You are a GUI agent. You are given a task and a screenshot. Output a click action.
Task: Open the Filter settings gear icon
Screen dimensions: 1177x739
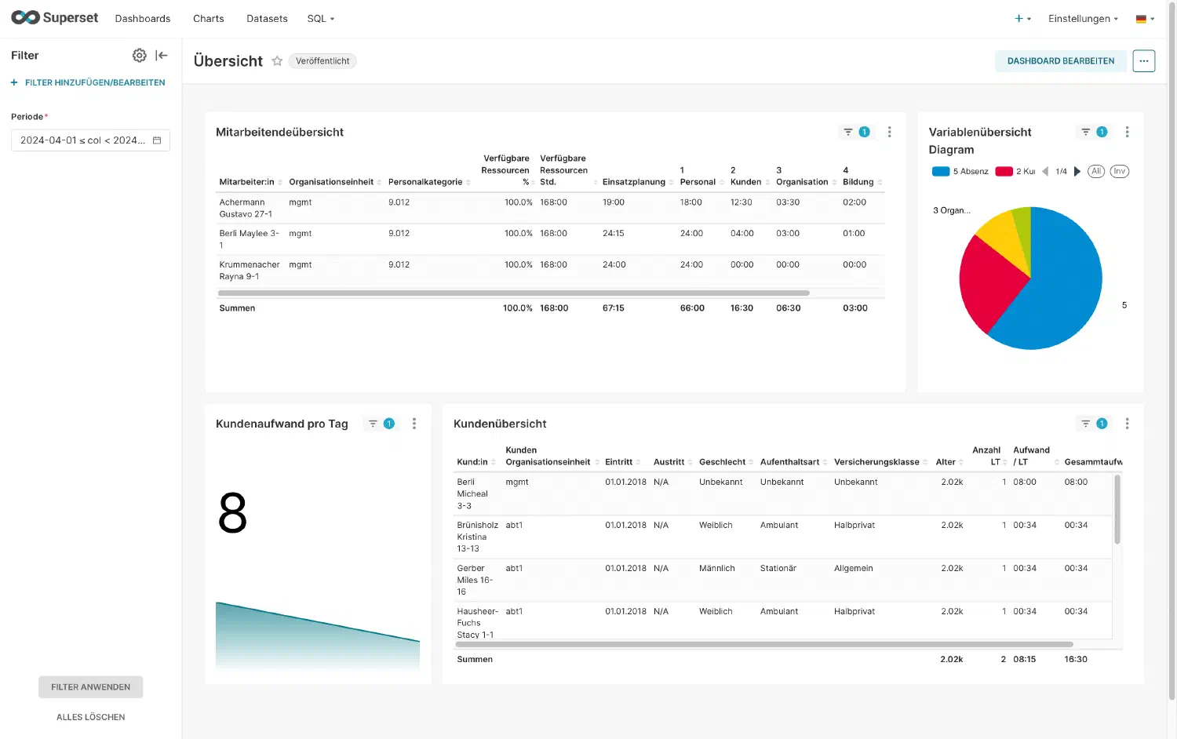pyautogui.click(x=140, y=55)
